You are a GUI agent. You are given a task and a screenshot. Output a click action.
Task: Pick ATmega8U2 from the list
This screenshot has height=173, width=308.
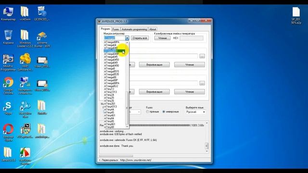pos(115,86)
